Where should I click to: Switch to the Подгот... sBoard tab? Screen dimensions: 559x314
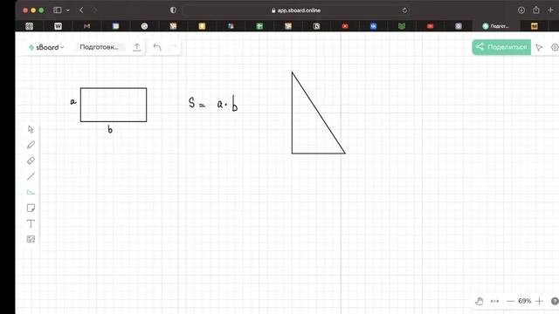[495, 26]
